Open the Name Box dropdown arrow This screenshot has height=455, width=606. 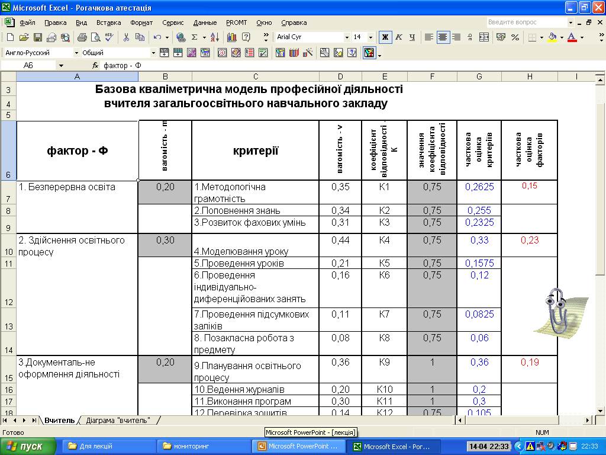61,66
